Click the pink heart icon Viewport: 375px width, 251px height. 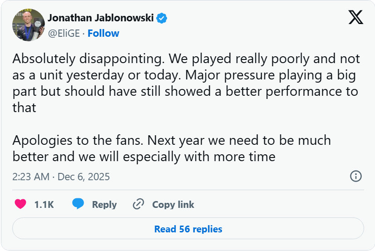pos(20,204)
